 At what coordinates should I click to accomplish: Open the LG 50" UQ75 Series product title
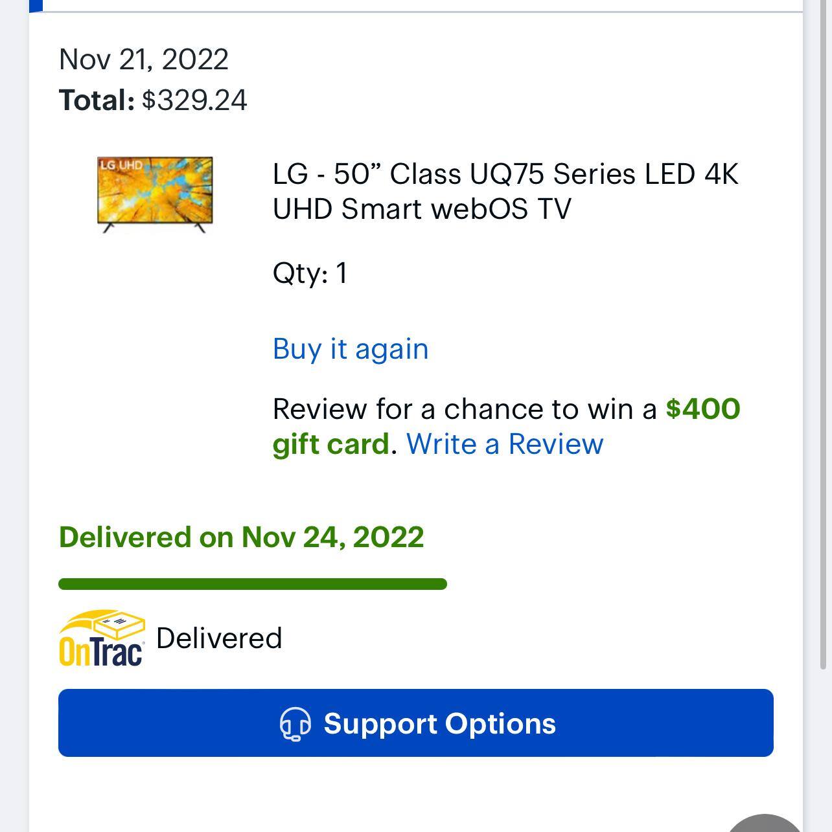click(x=505, y=190)
